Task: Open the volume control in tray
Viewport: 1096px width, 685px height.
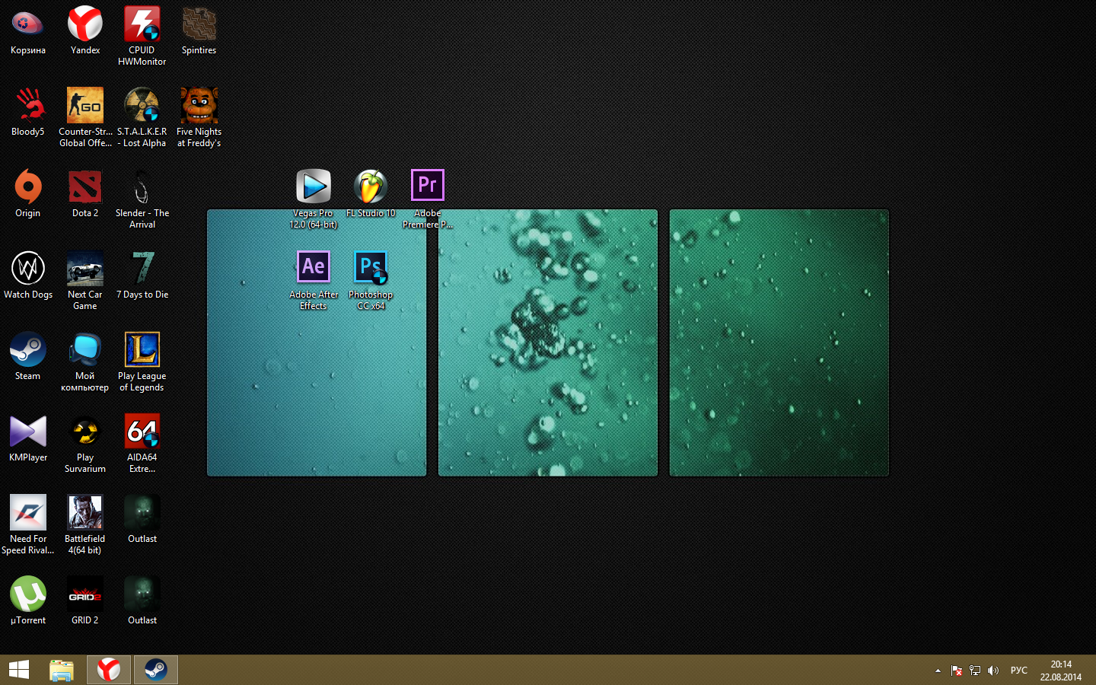Action: pos(992,671)
